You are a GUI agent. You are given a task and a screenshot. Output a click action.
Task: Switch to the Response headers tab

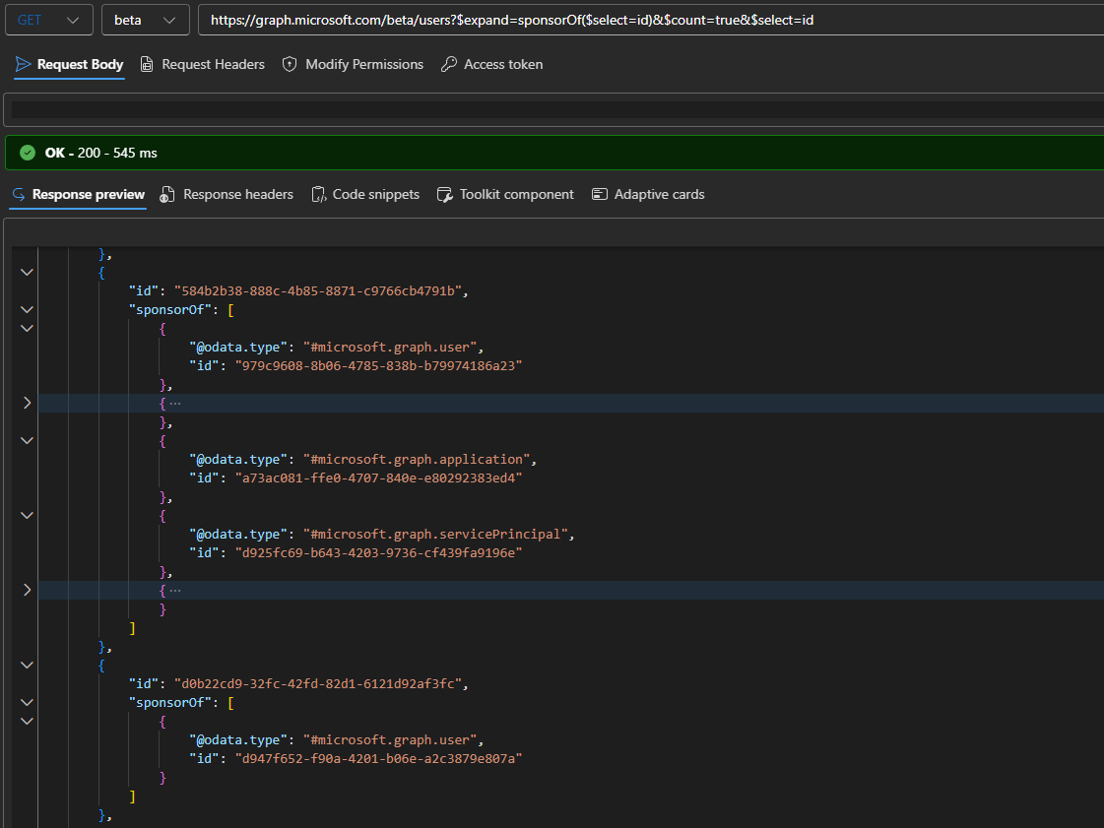click(227, 194)
